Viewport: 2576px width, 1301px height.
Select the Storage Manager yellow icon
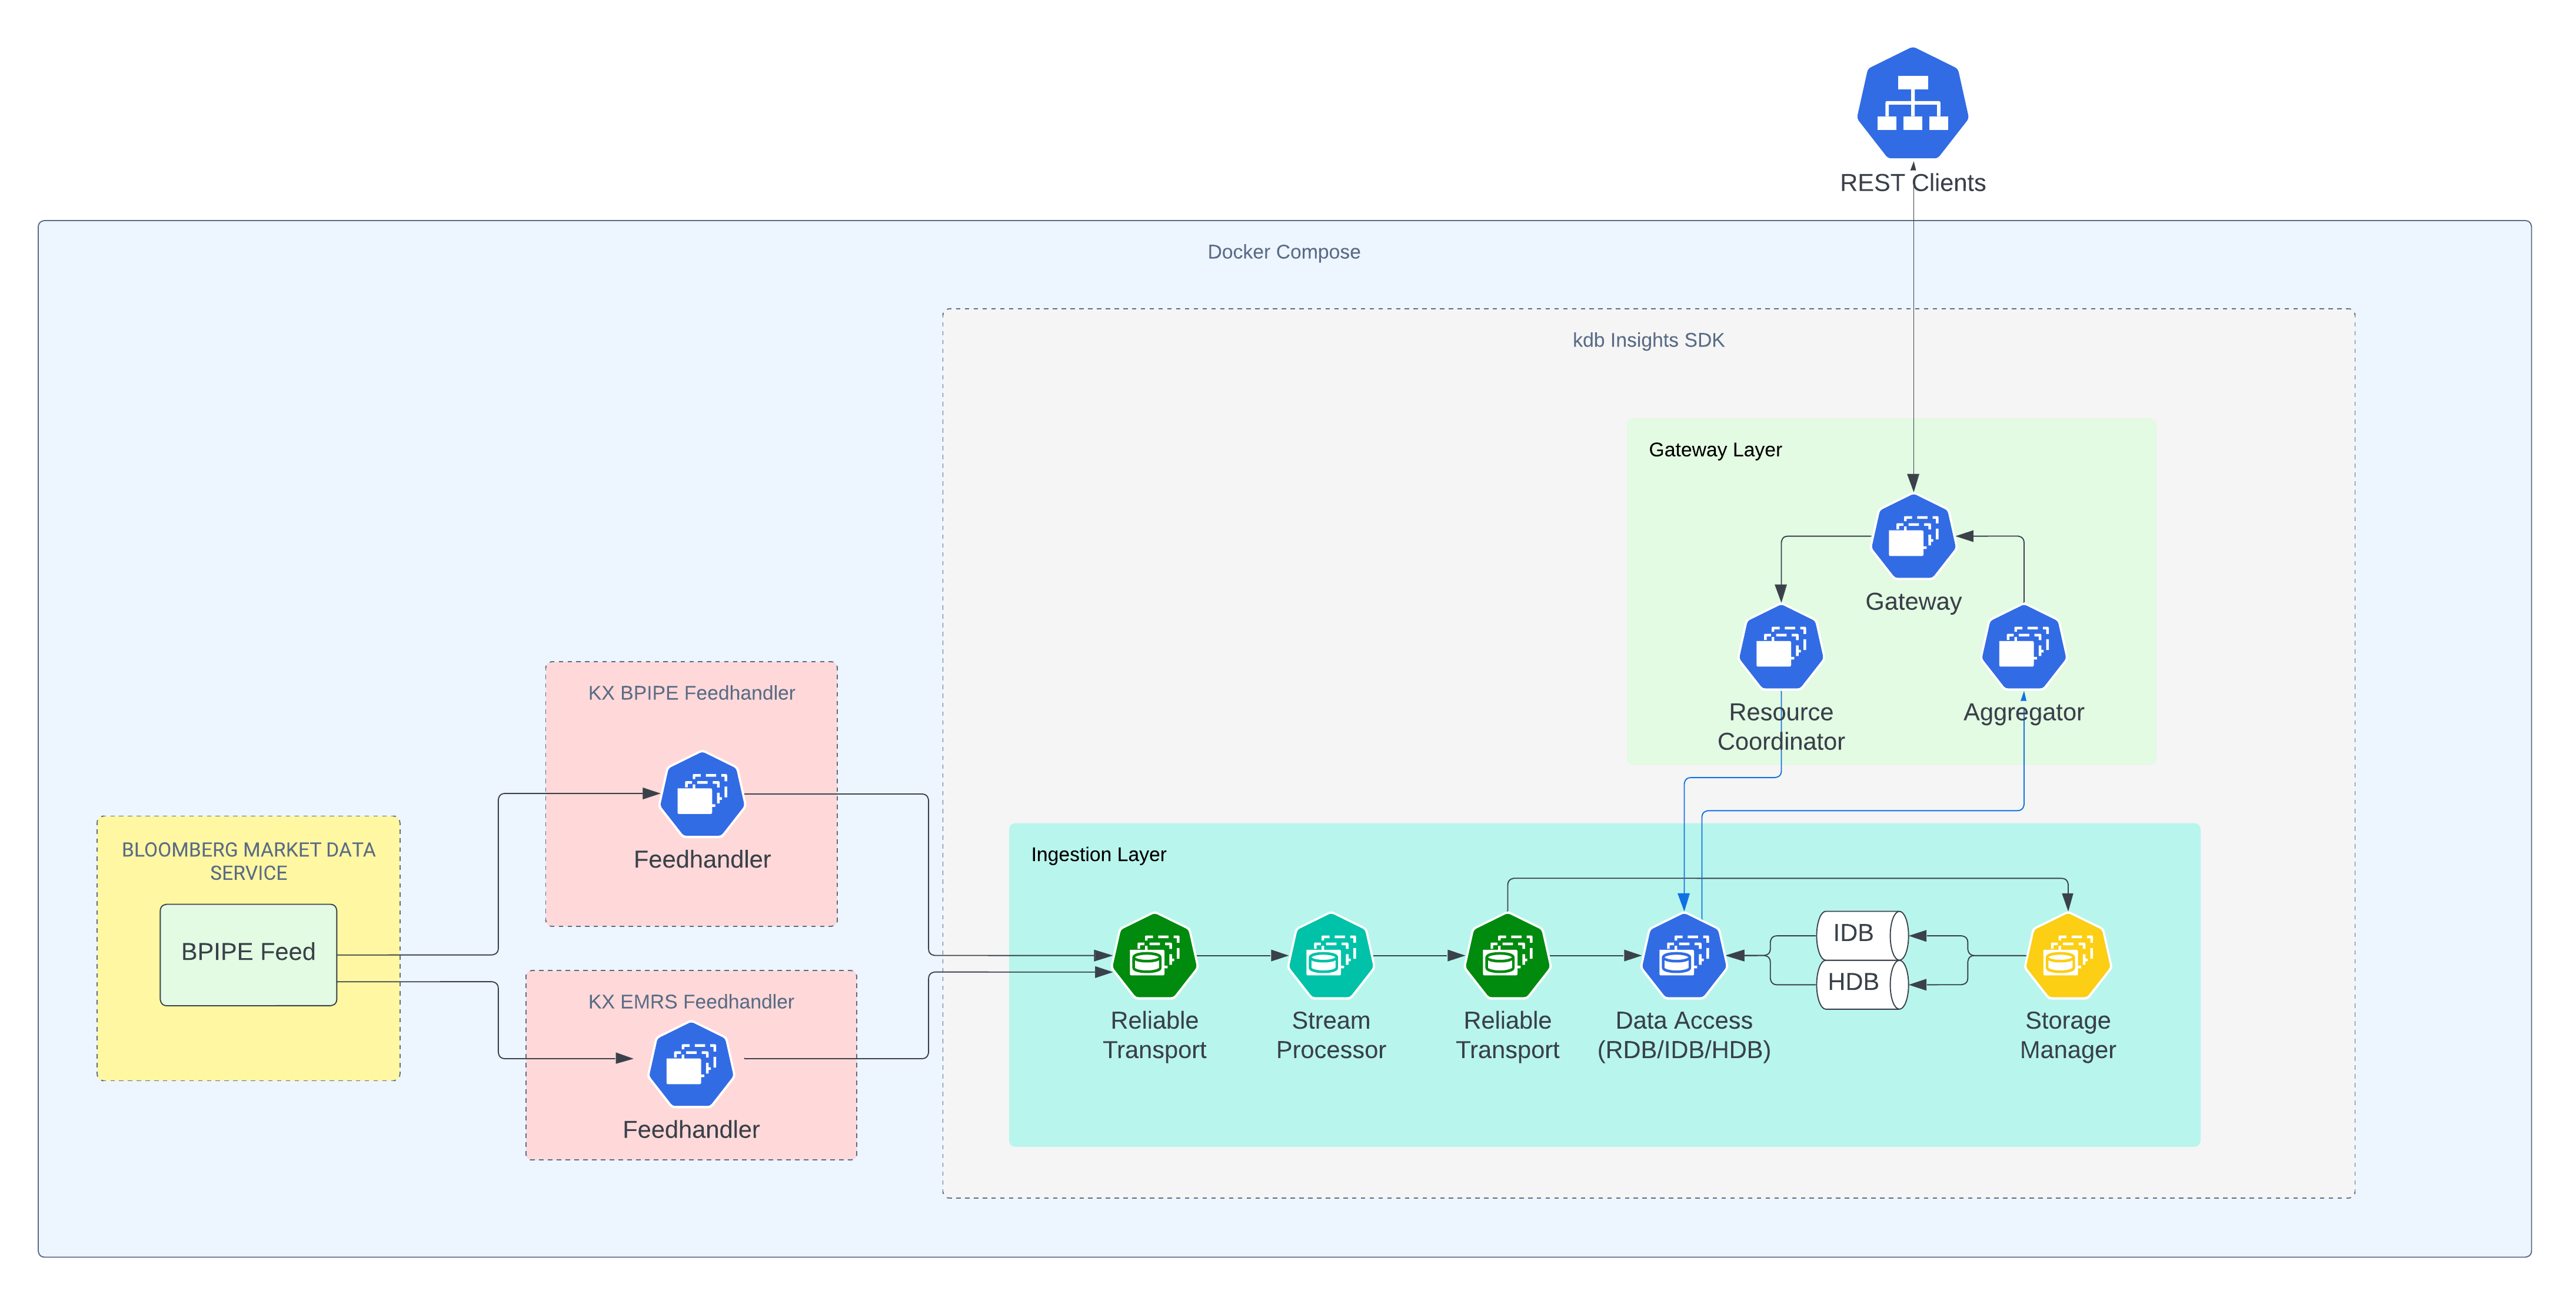[2067, 955]
